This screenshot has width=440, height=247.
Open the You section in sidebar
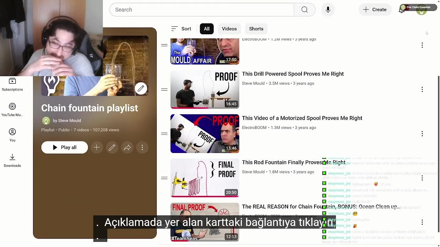tap(12, 135)
